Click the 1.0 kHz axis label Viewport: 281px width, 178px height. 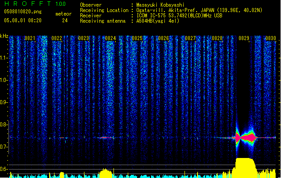[3, 80]
